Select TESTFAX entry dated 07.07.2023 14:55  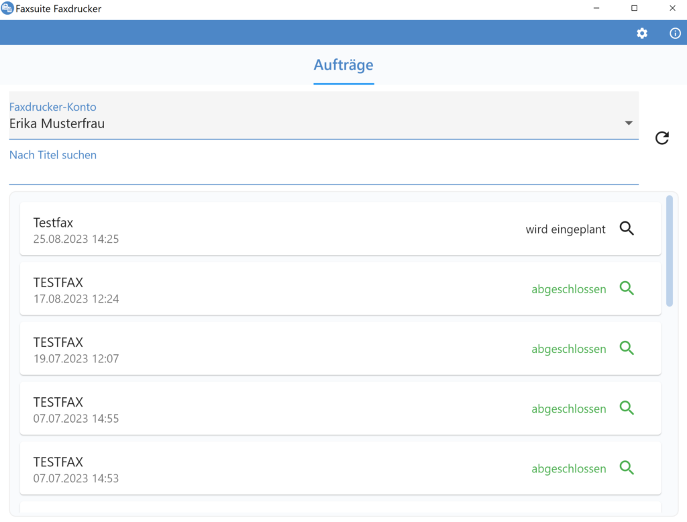340,409
